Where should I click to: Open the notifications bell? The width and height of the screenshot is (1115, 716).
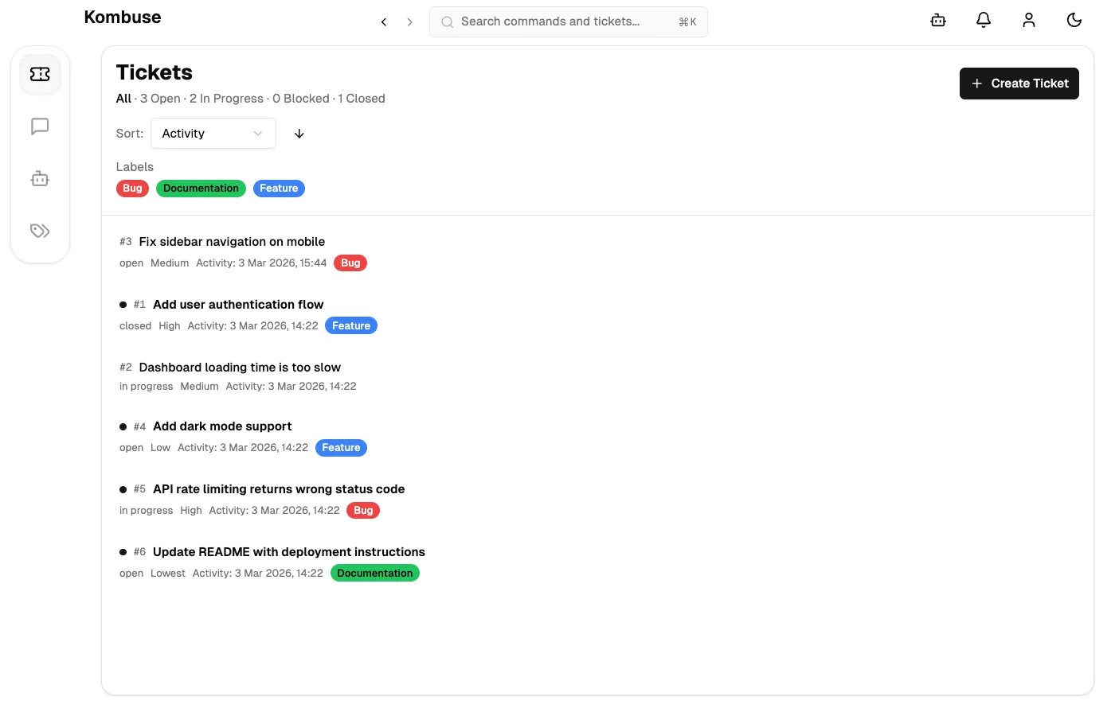[984, 21]
